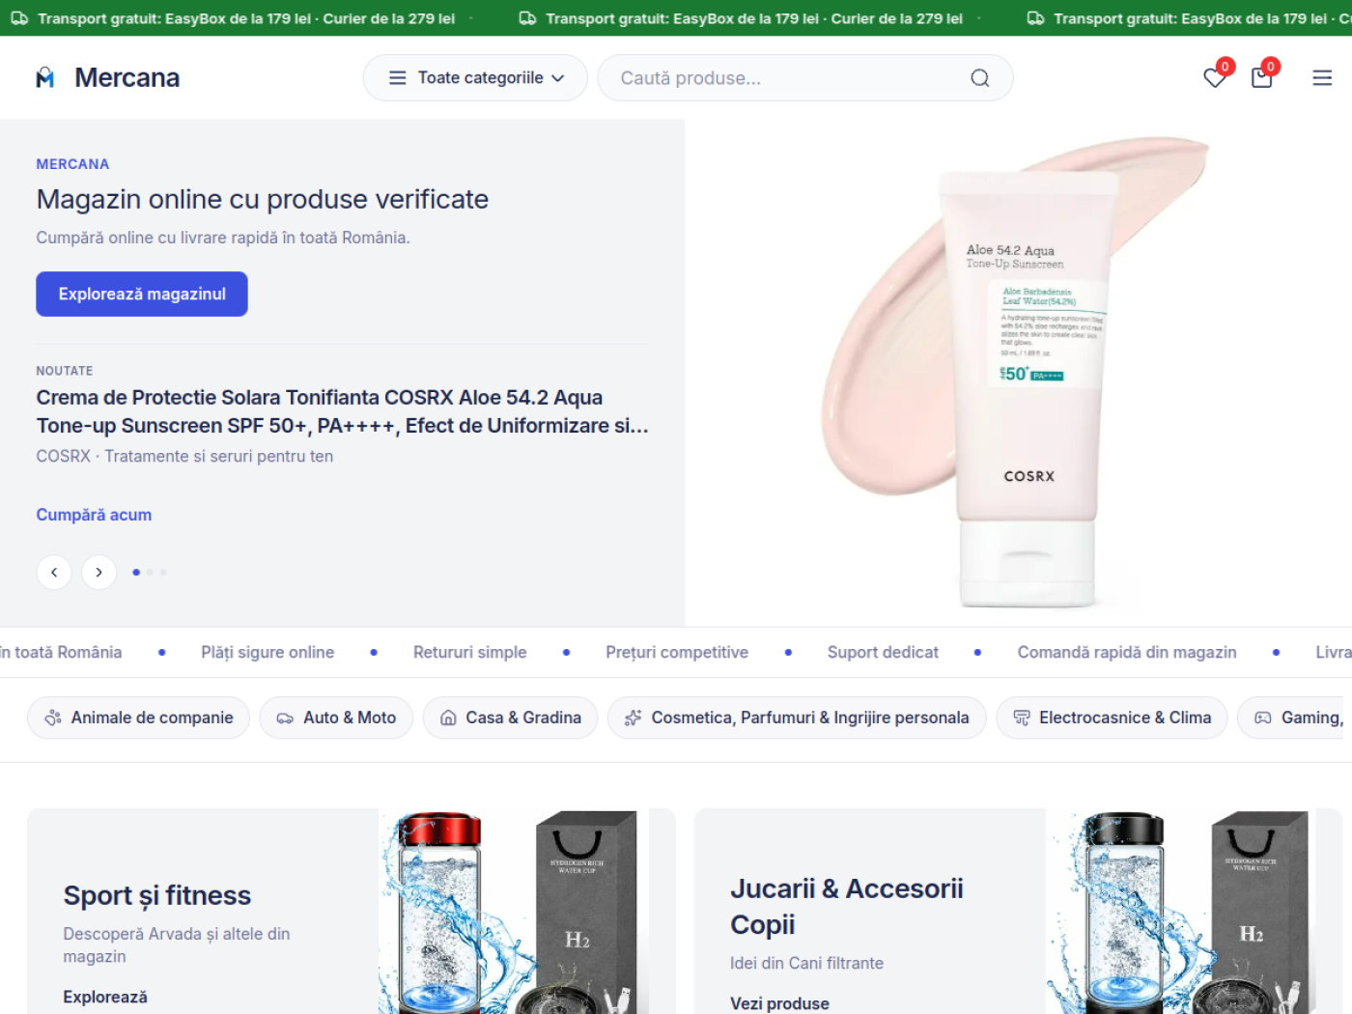Open the shopping bag cart icon
The image size is (1352, 1014).
[x=1261, y=78]
